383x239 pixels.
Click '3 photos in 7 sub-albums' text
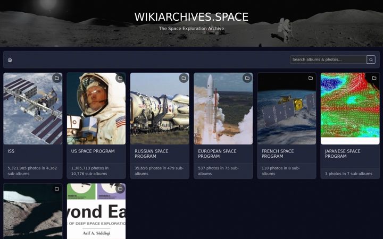pos(348,174)
